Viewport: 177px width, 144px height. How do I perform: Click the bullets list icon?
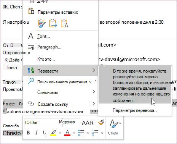81,133
